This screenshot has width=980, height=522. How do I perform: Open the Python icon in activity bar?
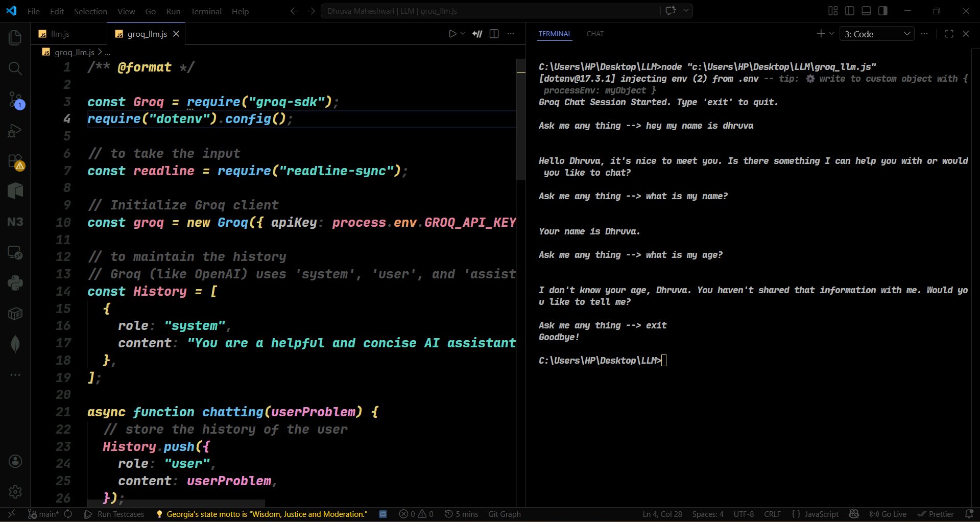tap(15, 283)
